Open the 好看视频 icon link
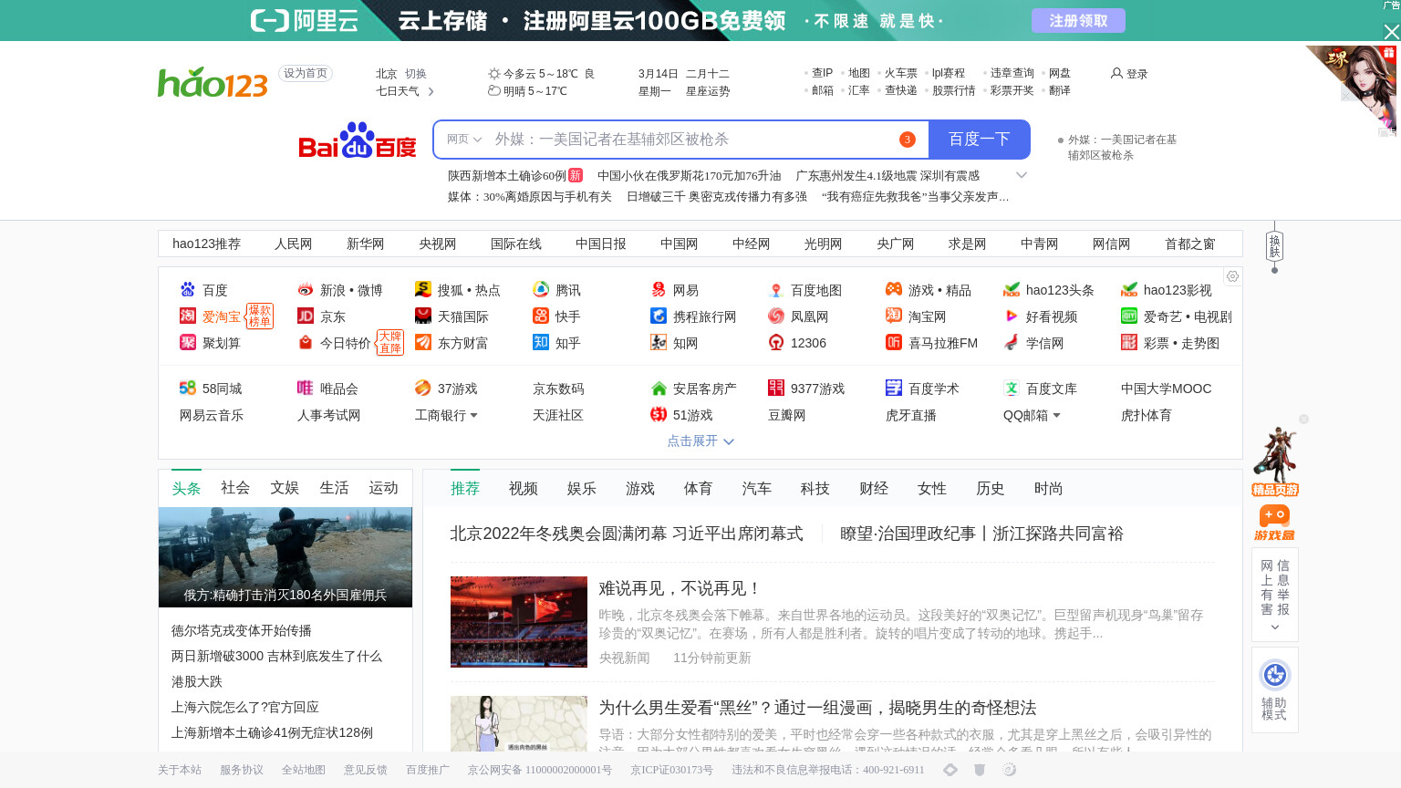The width and height of the screenshot is (1401, 788). coord(1012,316)
